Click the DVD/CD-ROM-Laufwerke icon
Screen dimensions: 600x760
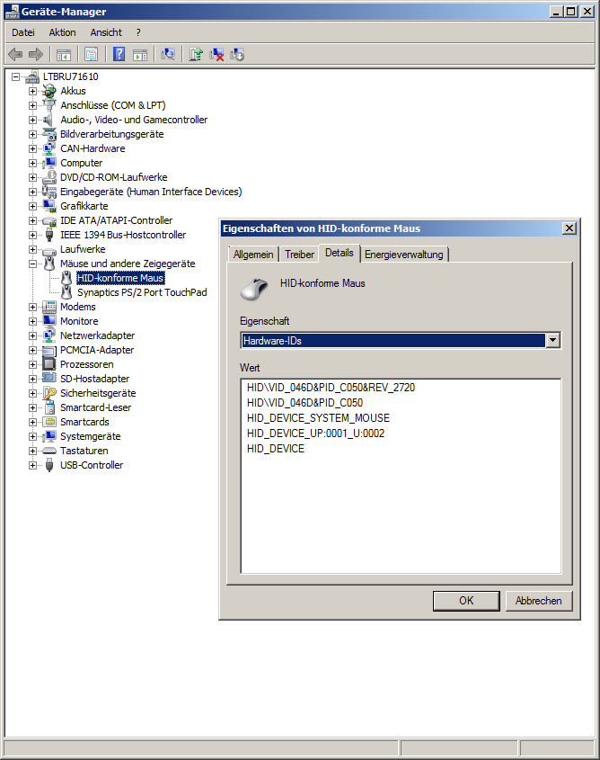(x=49, y=177)
